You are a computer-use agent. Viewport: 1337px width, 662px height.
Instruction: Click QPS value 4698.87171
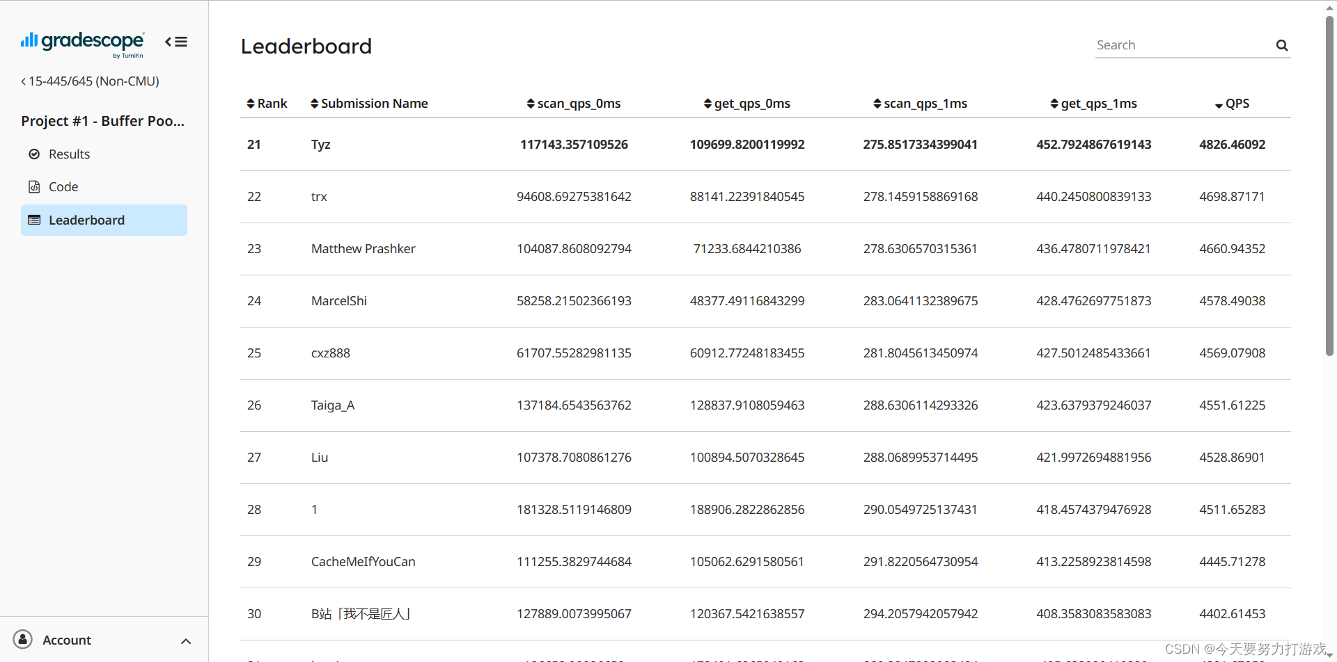[x=1233, y=197]
